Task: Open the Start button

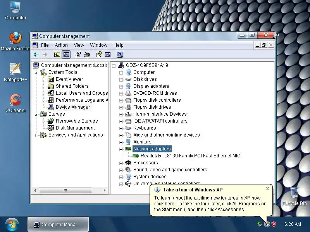Action: (12, 224)
